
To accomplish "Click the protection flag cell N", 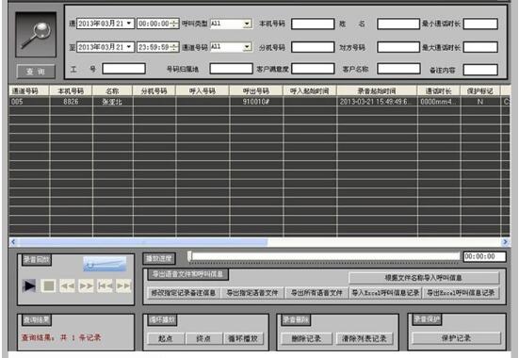I will [480, 102].
